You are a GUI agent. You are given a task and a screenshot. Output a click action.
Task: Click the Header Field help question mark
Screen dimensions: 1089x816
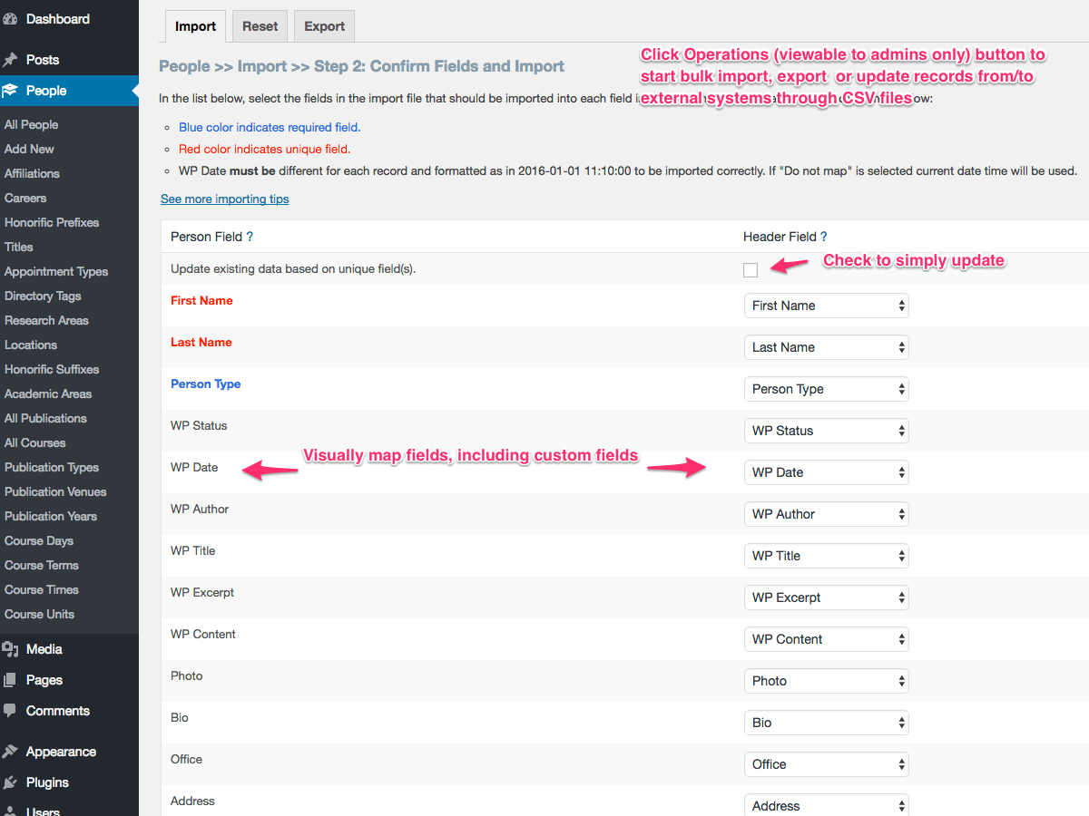click(x=824, y=237)
